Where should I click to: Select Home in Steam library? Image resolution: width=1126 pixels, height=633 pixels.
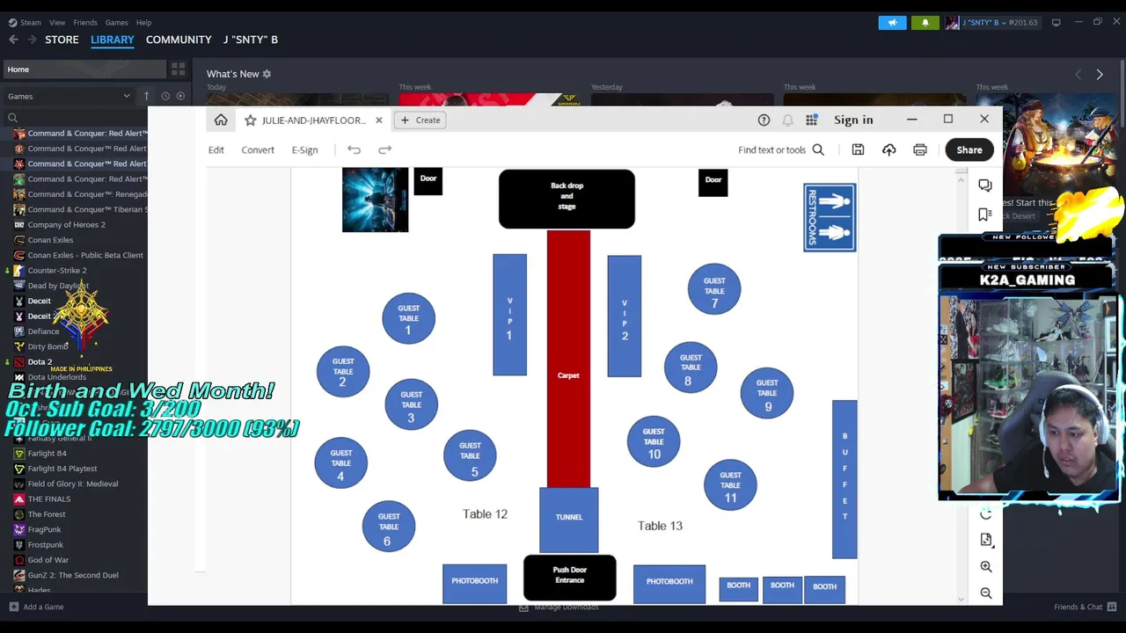click(84, 69)
